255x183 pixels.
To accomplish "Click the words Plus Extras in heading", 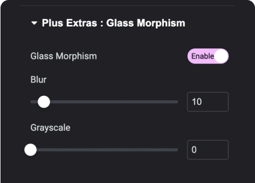I will point(69,23).
